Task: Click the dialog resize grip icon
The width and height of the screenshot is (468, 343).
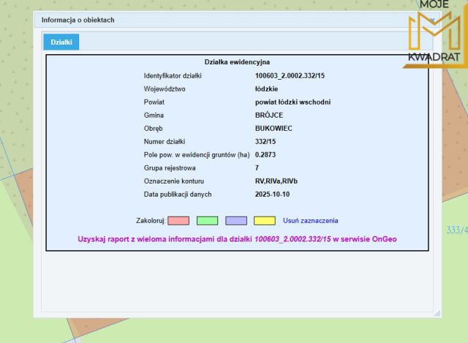Action: pyautogui.click(x=437, y=313)
